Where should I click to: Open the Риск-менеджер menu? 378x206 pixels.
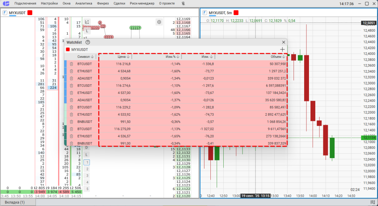coord(142,4)
